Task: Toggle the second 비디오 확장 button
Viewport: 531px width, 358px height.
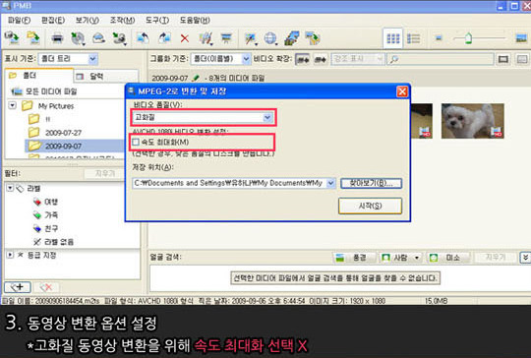Action: tap(320, 59)
